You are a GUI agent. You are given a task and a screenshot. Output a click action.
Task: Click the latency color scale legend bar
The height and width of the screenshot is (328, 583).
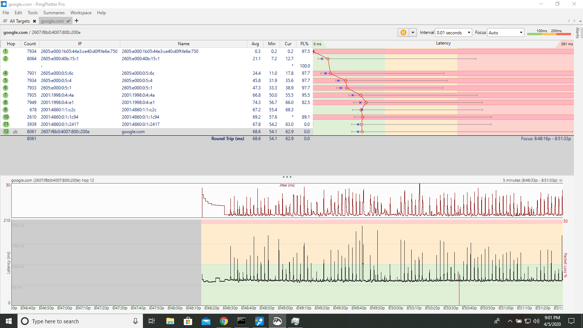[549, 34]
